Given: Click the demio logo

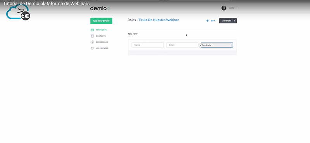Looking at the screenshot, I should click(x=100, y=8).
